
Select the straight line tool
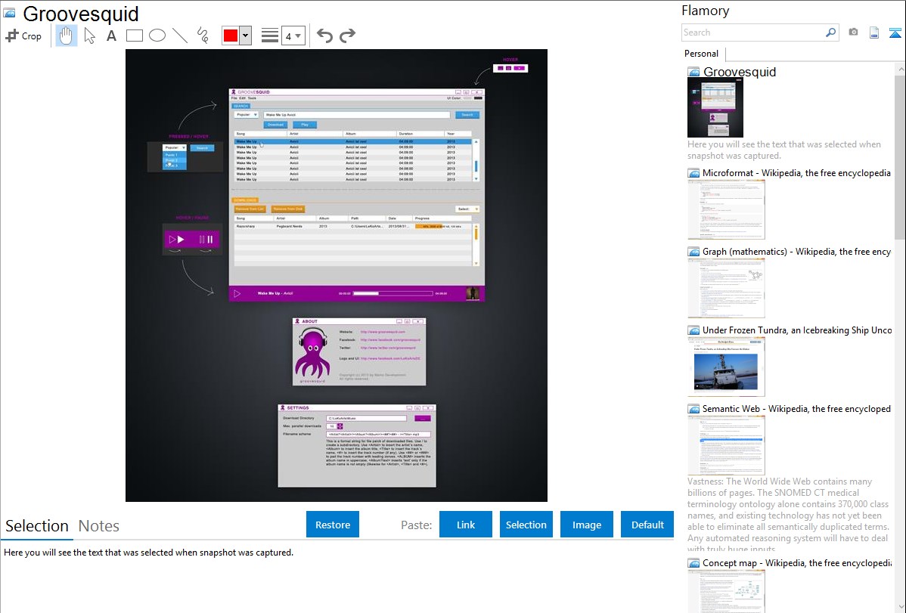pos(180,36)
